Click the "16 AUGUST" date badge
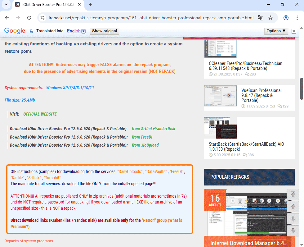This screenshot has height=247, width=304. (215, 200)
